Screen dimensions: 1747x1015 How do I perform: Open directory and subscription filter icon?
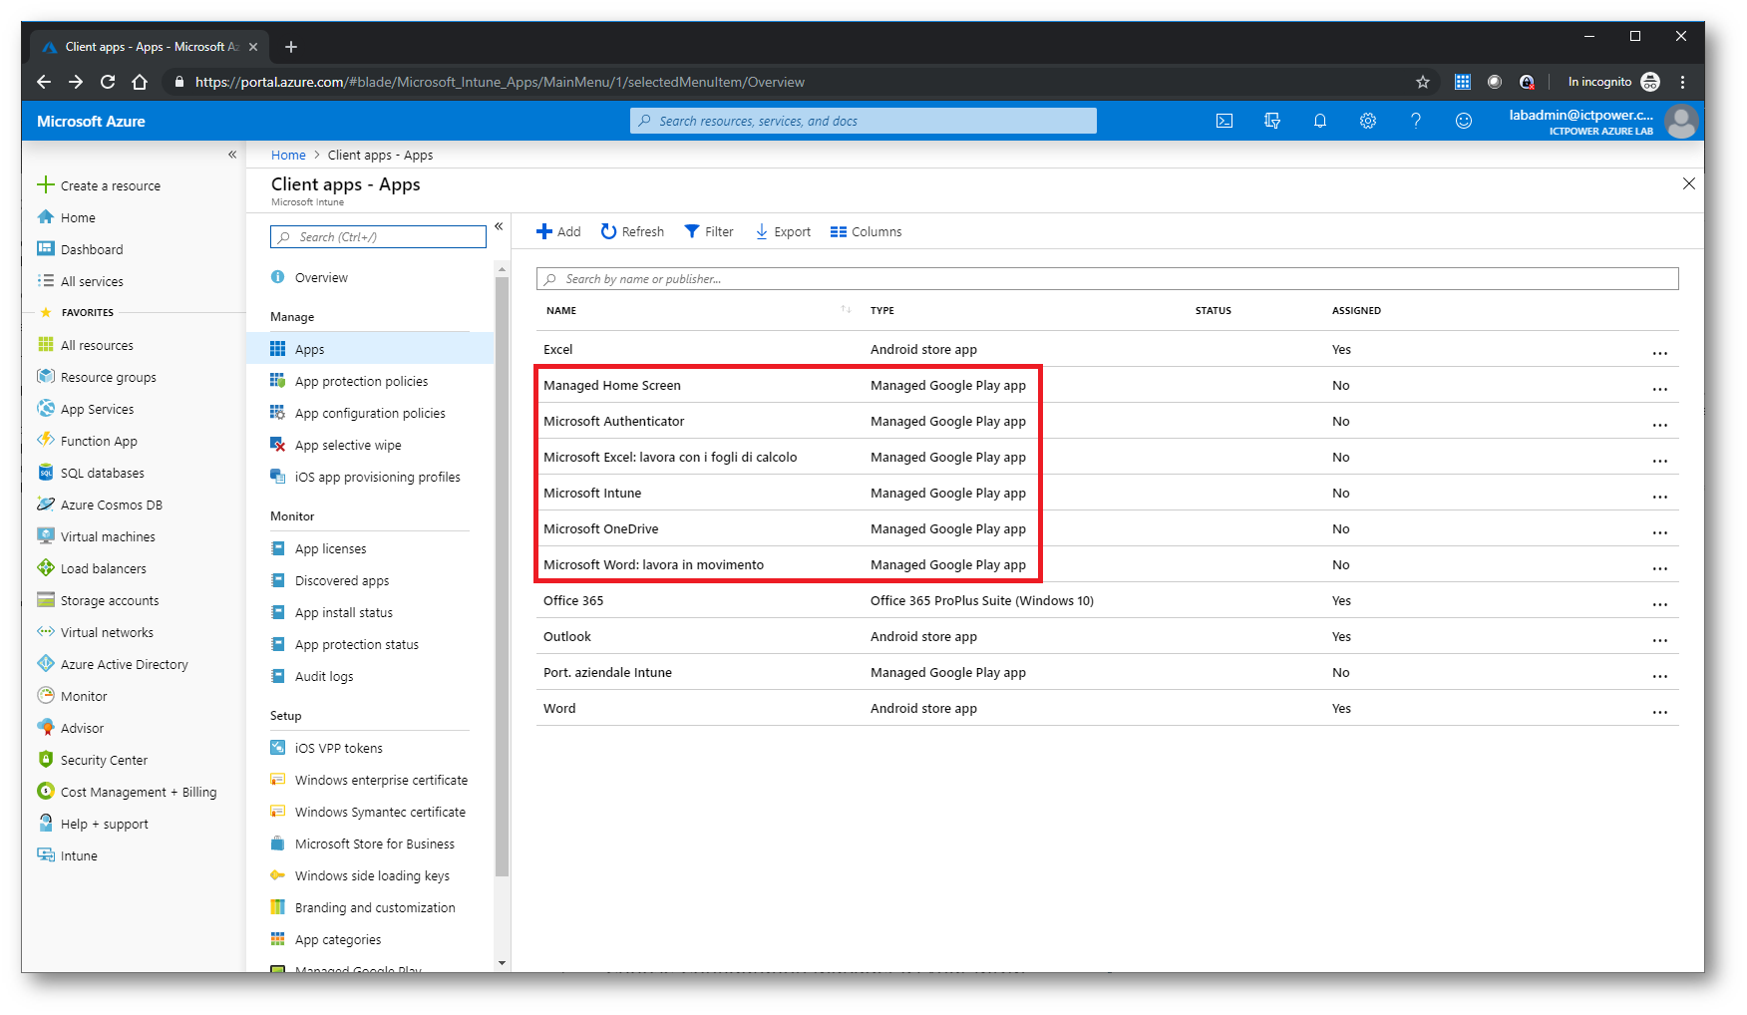pyautogui.click(x=1272, y=121)
